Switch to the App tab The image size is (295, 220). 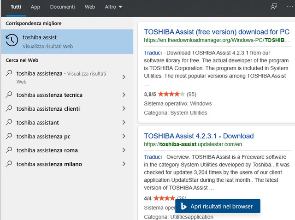(x=35, y=7)
